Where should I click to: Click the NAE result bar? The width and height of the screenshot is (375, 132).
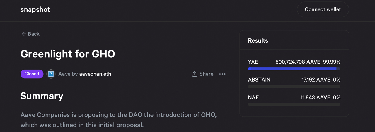[294, 104]
